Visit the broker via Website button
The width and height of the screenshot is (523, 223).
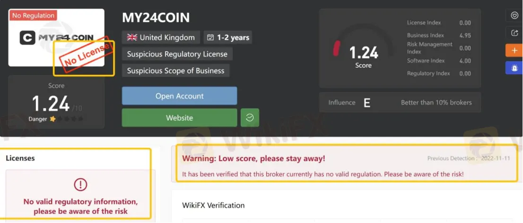point(179,117)
